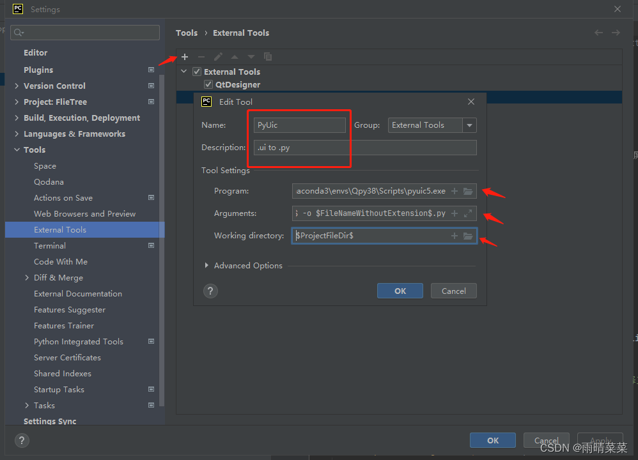Click the Edit pencil icon in toolbar
This screenshot has width=638, height=460.
tap(218, 57)
